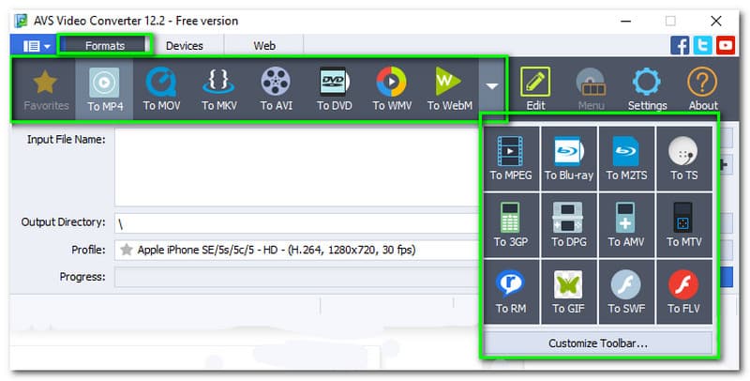The height and width of the screenshot is (381, 750).
Task: Switch to the Web tab
Action: 264,46
